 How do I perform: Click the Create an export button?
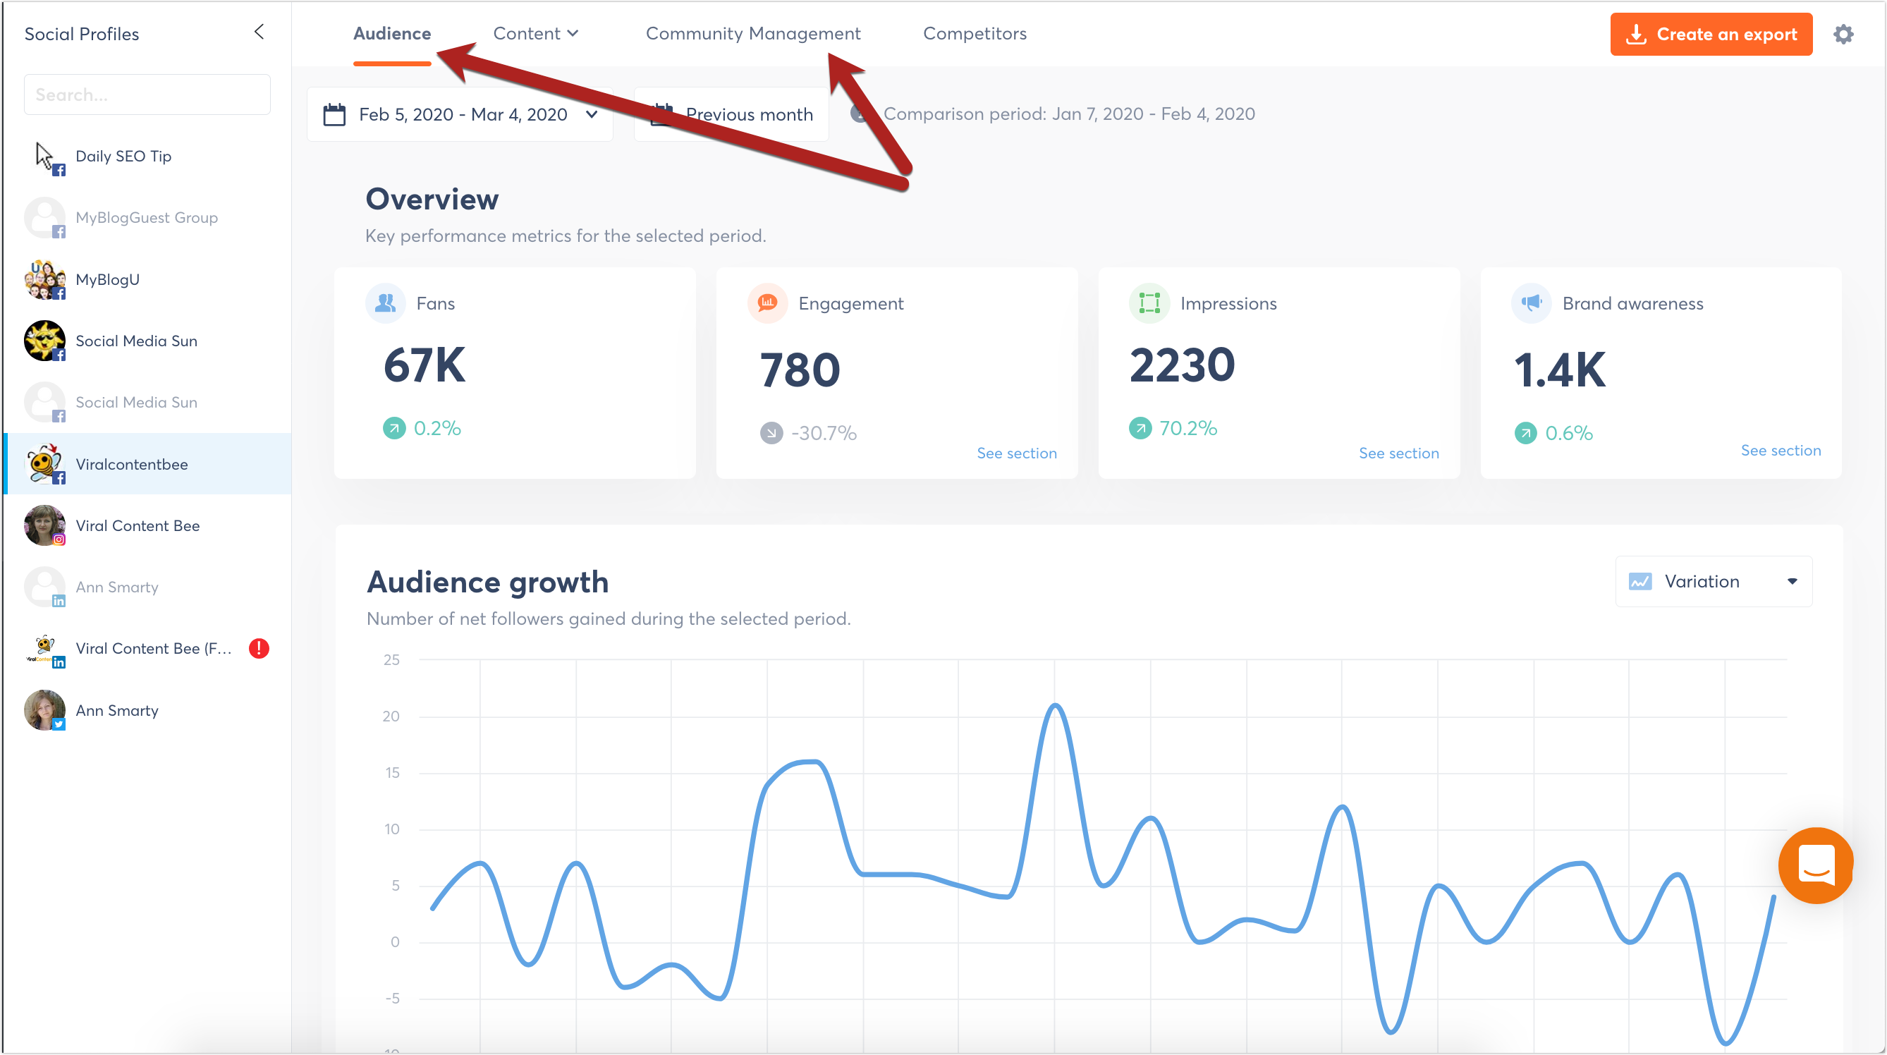(1711, 35)
